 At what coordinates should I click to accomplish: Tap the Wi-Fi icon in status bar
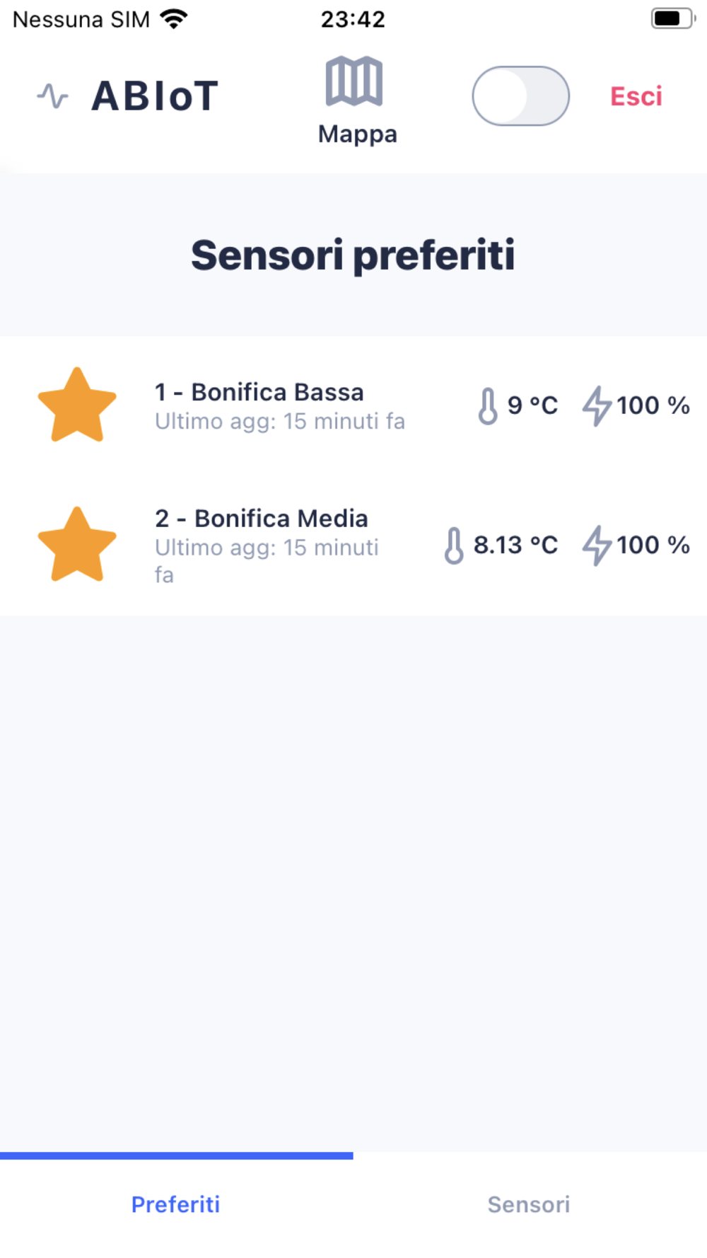[x=174, y=19]
